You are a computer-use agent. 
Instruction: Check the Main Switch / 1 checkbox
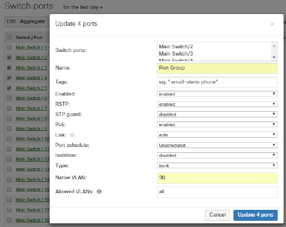(x=9, y=47)
